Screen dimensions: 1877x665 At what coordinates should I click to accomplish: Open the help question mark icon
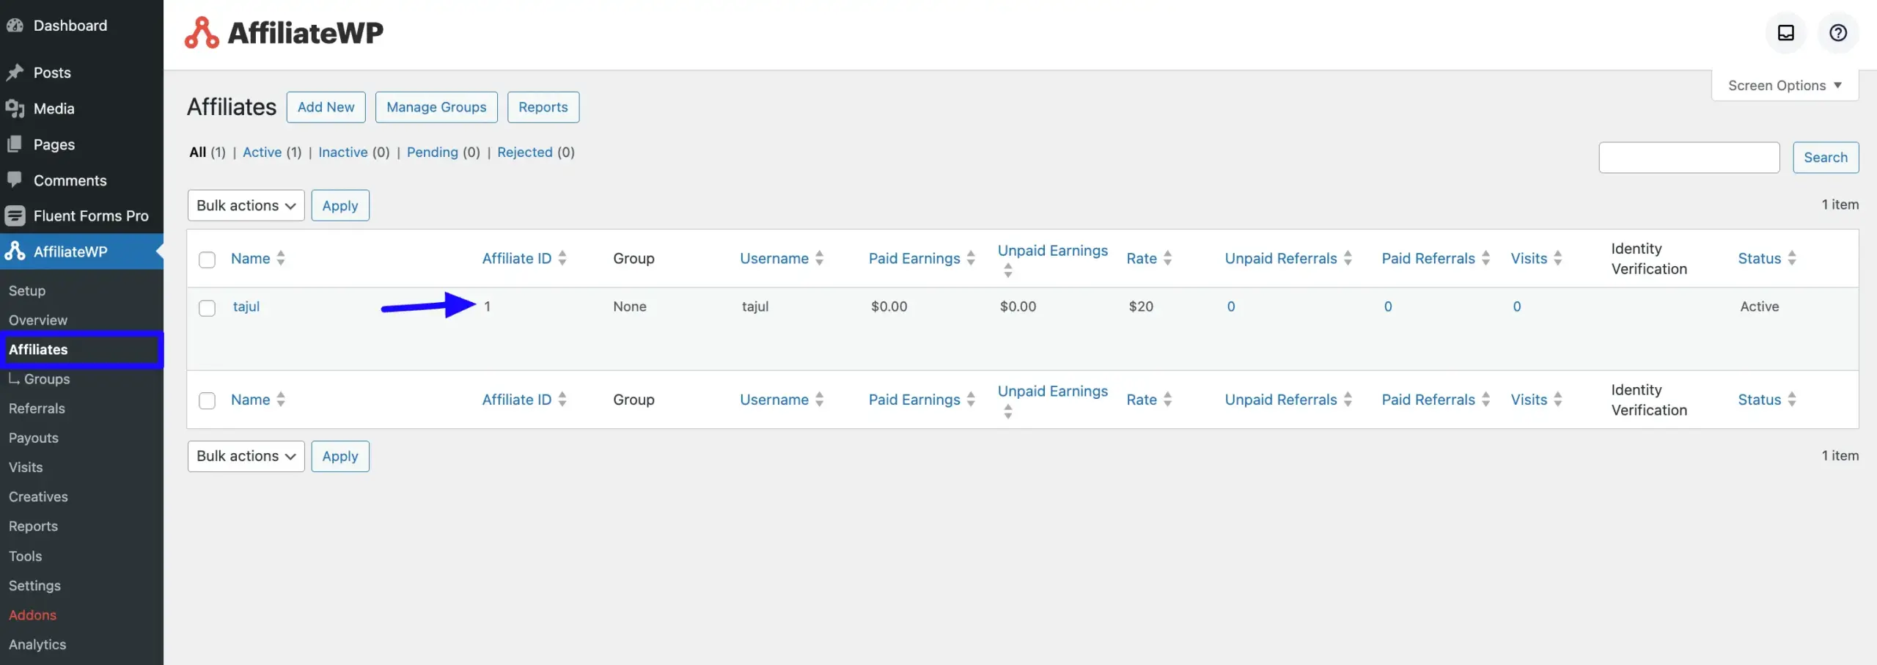point(1837,33)
